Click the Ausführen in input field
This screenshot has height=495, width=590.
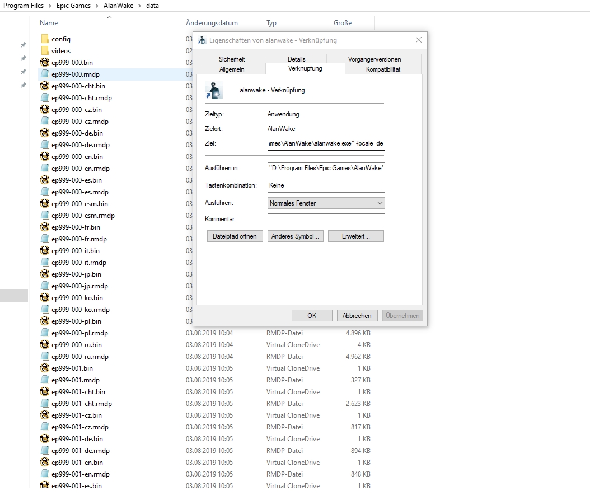326,169
